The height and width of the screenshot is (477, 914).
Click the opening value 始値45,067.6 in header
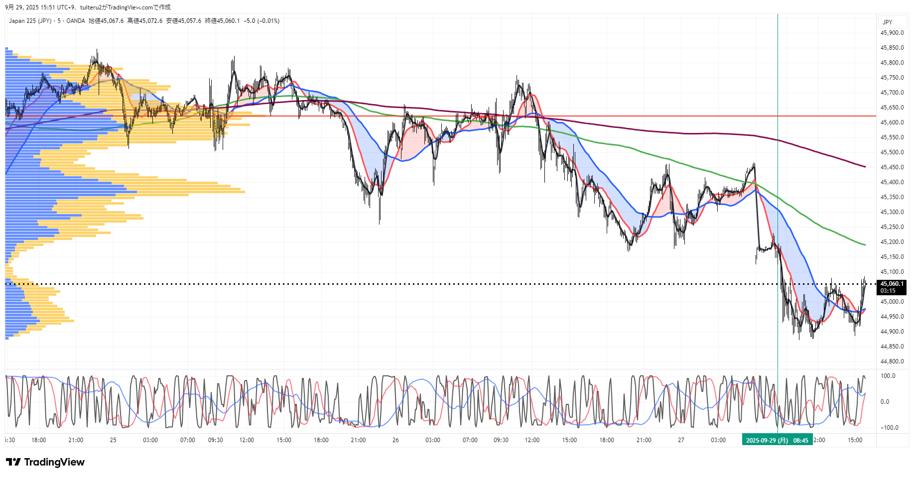pyautogui.click(x=106, y=21)
